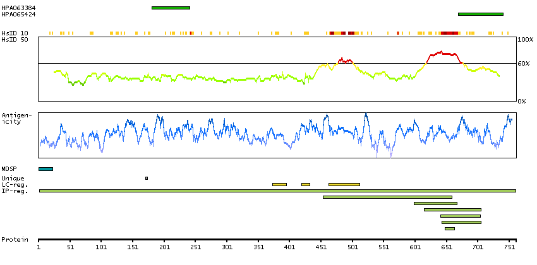Select the shortest bottom IP-reg. bar
Viewport: 537px width, 265px height.
tap(449, 228)
